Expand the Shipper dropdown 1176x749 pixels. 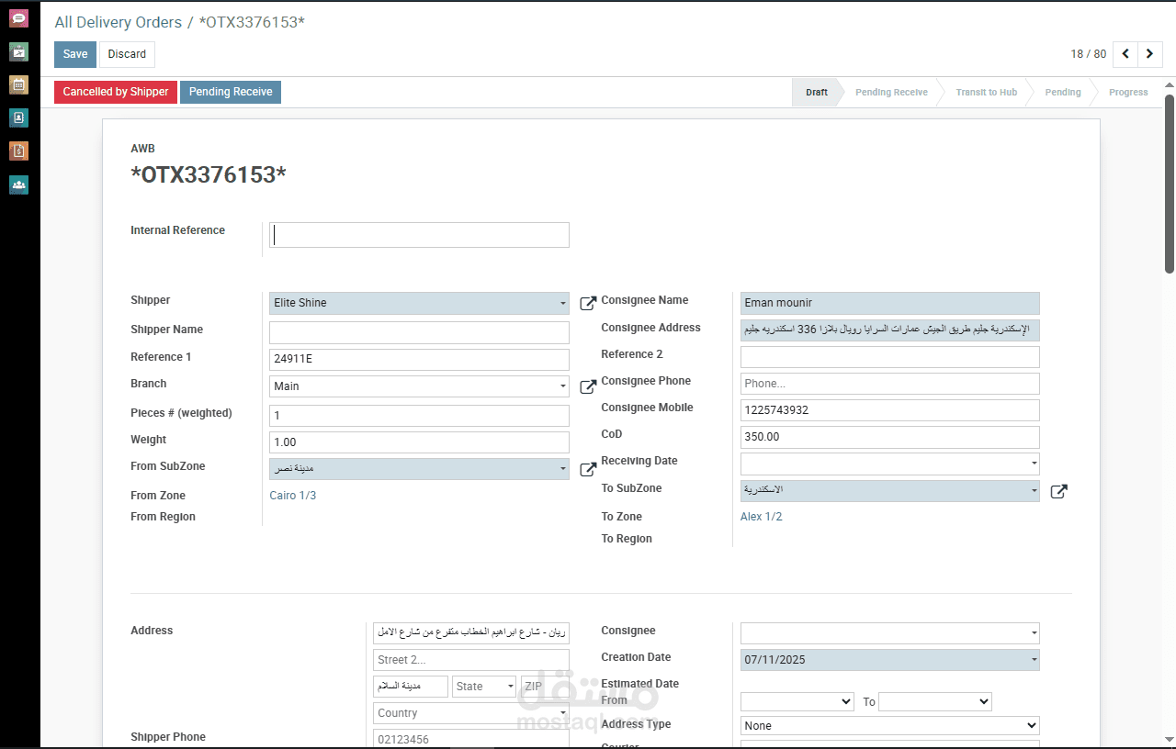click(562, 303)
